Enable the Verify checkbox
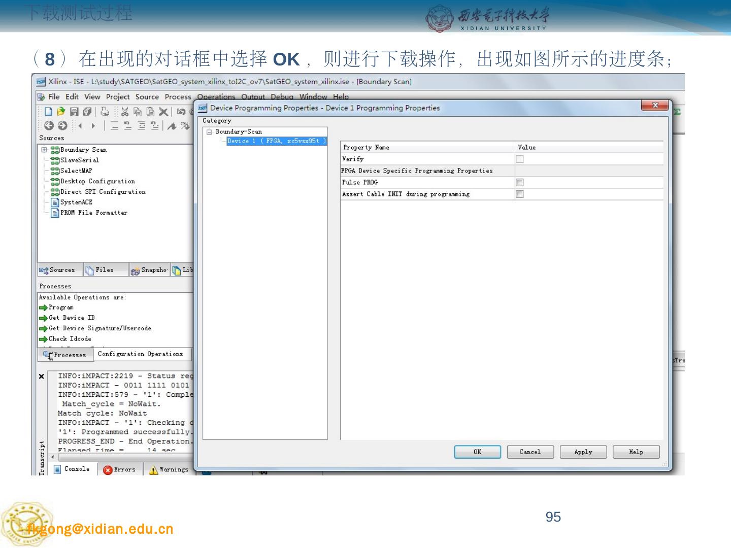The width and height of the screenshot is (731, 548). pos(519,159)
